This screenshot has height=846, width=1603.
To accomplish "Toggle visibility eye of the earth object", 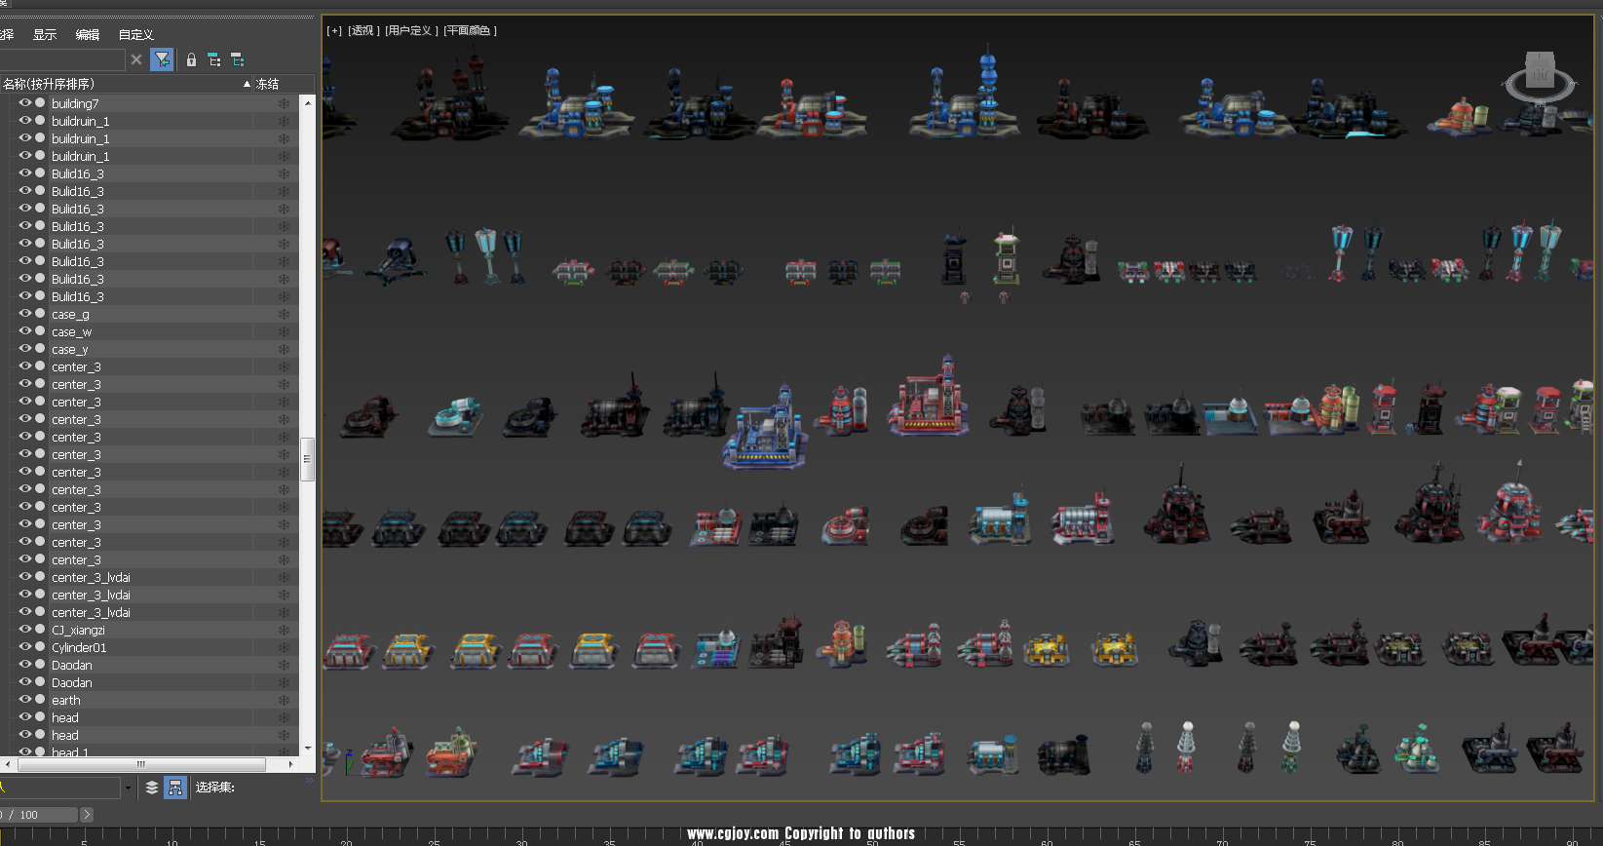I will tap(25, 700).
